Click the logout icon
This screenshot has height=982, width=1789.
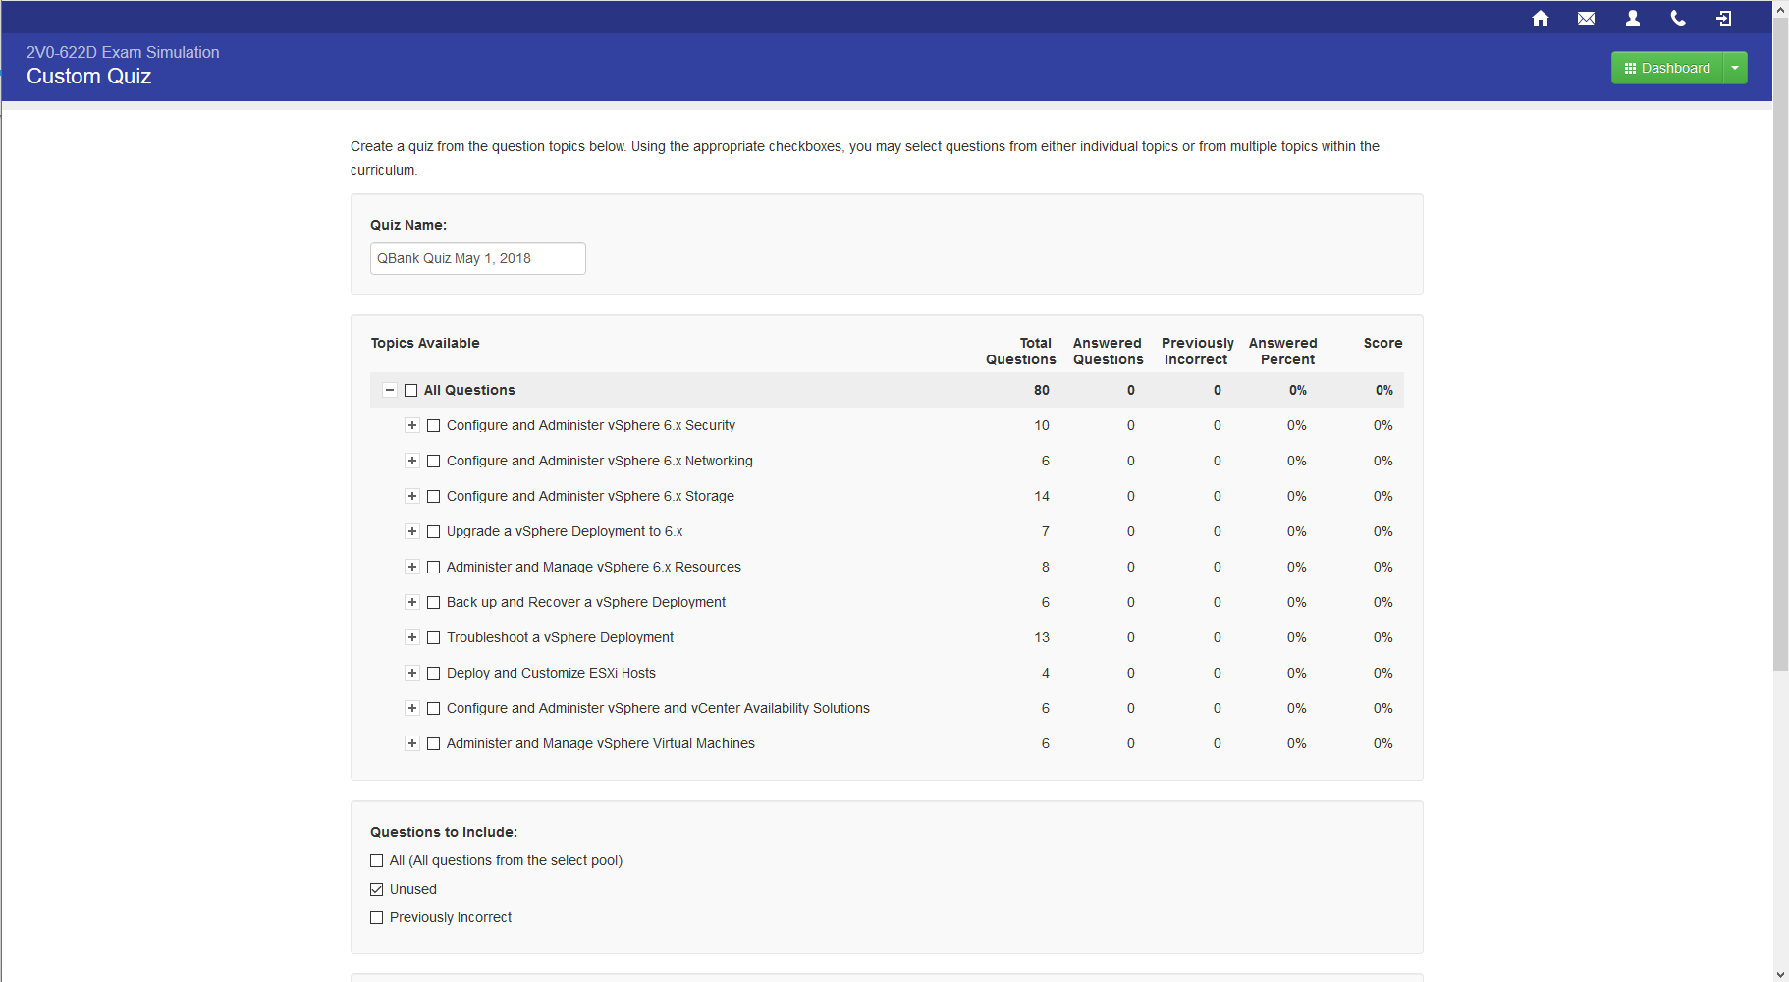coord(1724,18)
